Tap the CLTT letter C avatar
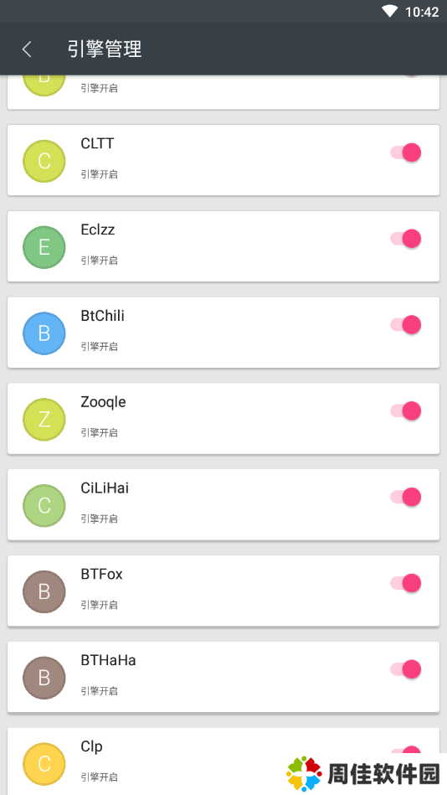The height and width of the screenshot is (795, 447). [x=44, y=161]
